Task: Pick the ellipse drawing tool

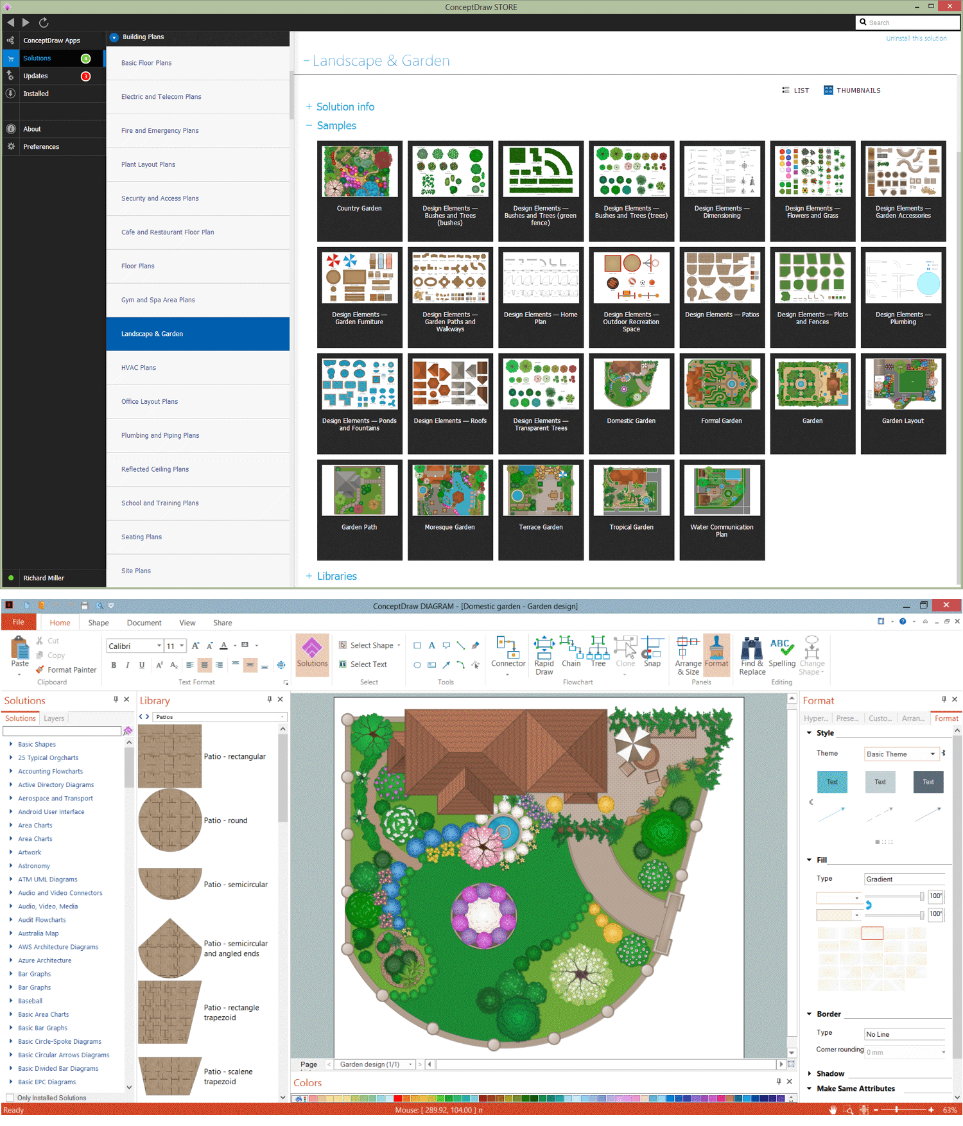Action: coord(417,664)
